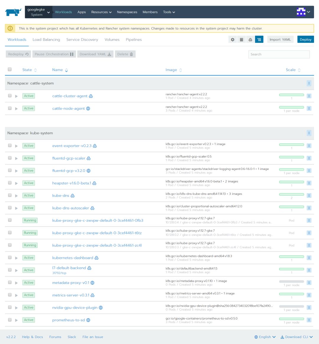Open row actions for kube-proxy pod ending 0fb3
This screenshot has width=319, height=344.
coord(309,220)
